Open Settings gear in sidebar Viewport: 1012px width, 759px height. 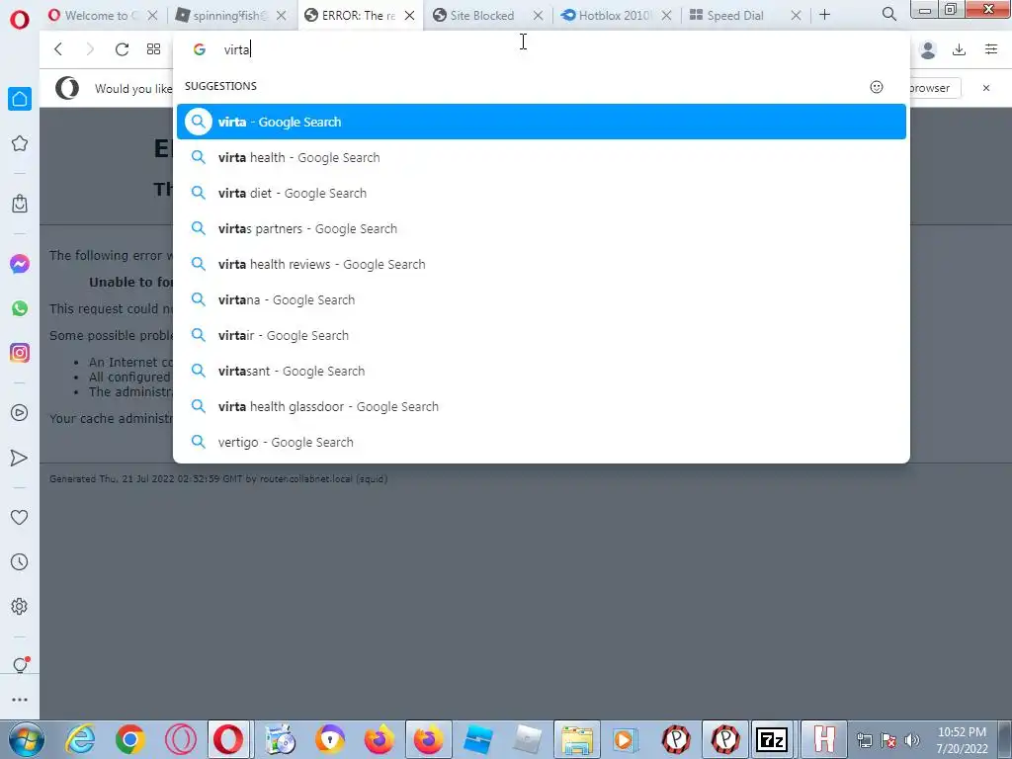pos(20,606)
